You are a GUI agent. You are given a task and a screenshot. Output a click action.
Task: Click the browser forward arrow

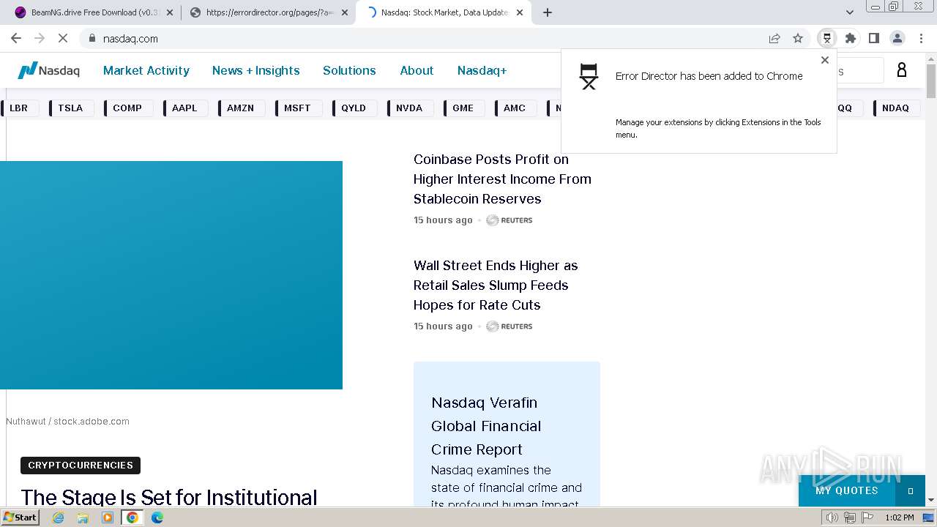point(40,38)
